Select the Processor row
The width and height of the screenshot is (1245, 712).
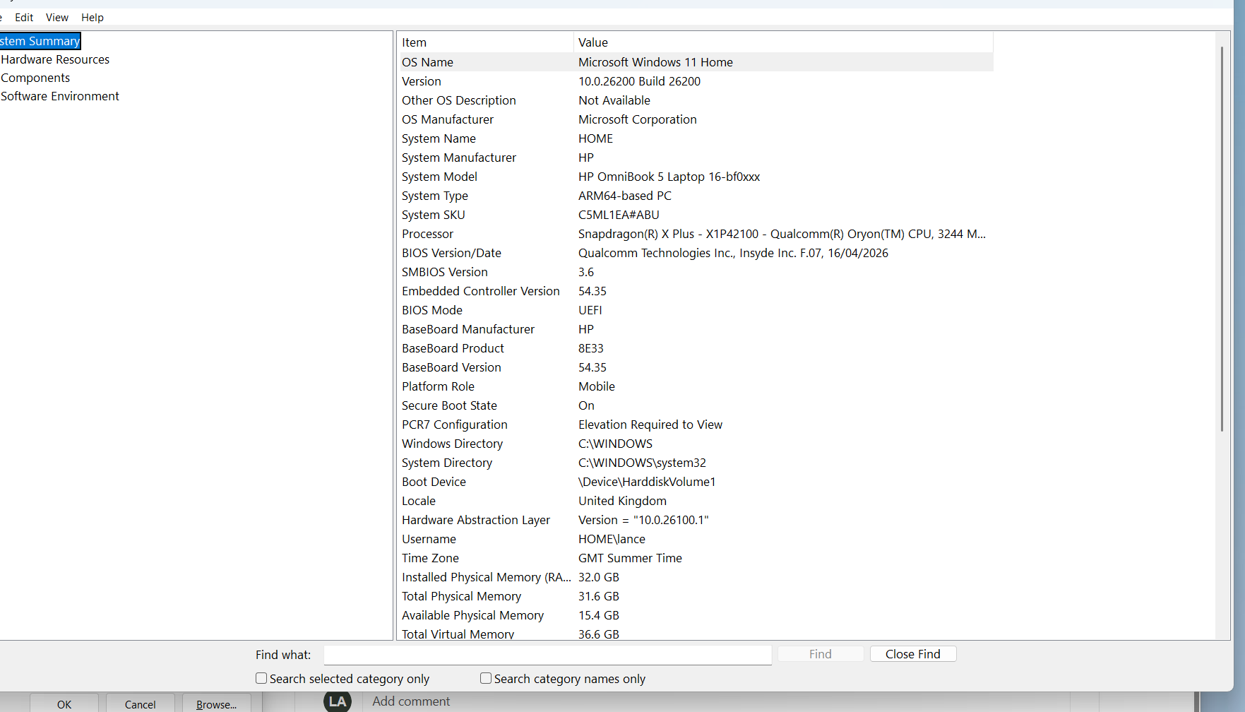[x=696, y=234]
